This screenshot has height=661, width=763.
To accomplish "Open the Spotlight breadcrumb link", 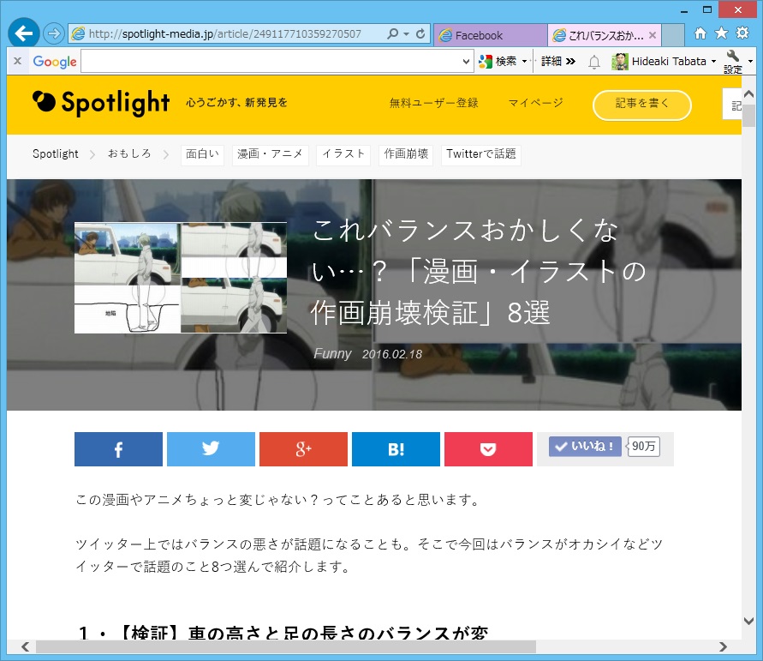I will pyautogui.click(x=56, y=154).
